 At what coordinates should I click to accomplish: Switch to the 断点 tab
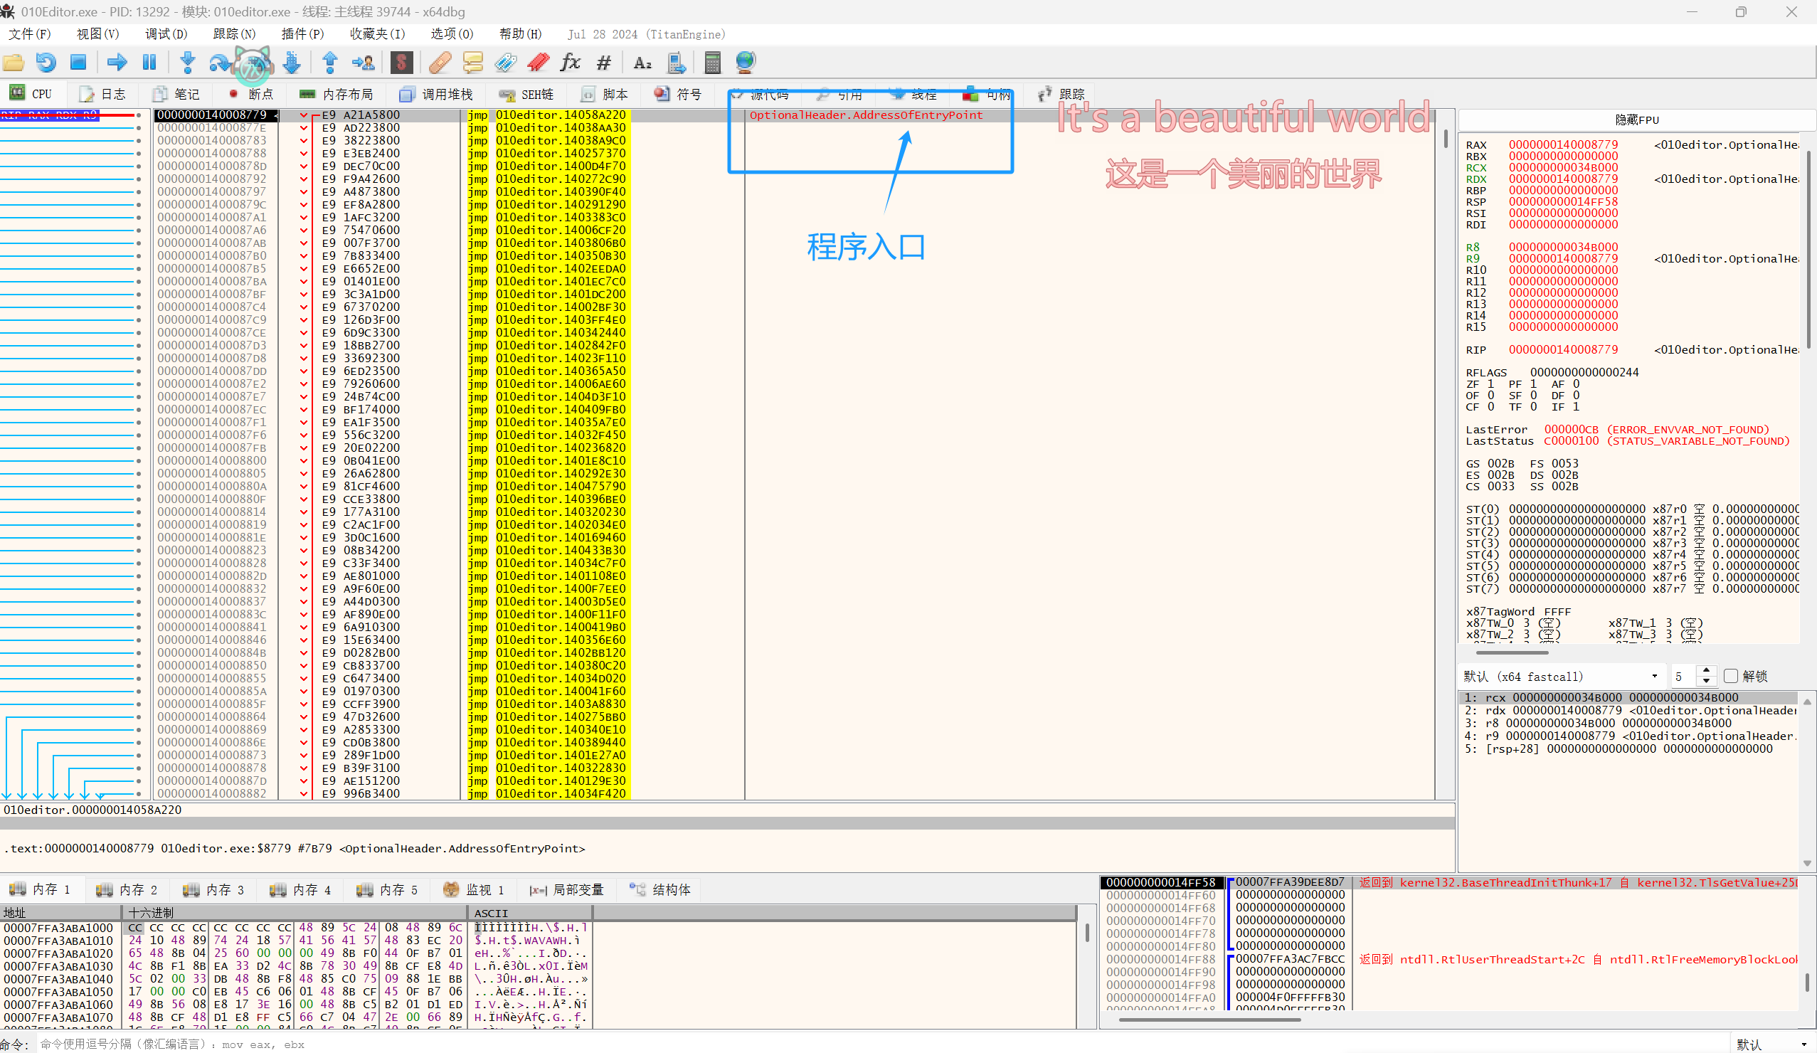pyautogui.click(x=251, y=94)
